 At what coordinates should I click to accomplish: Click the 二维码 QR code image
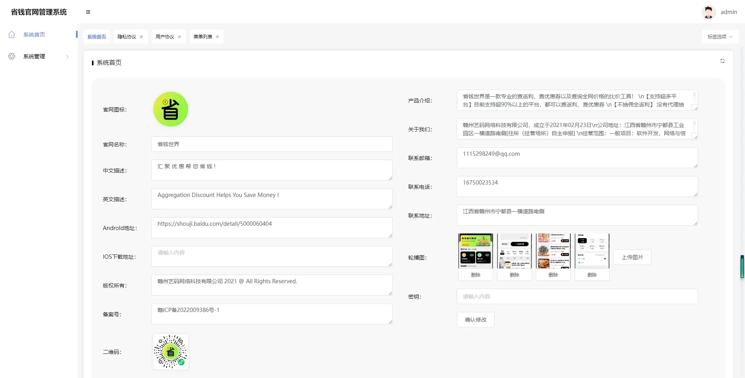[x=171, y=352]
